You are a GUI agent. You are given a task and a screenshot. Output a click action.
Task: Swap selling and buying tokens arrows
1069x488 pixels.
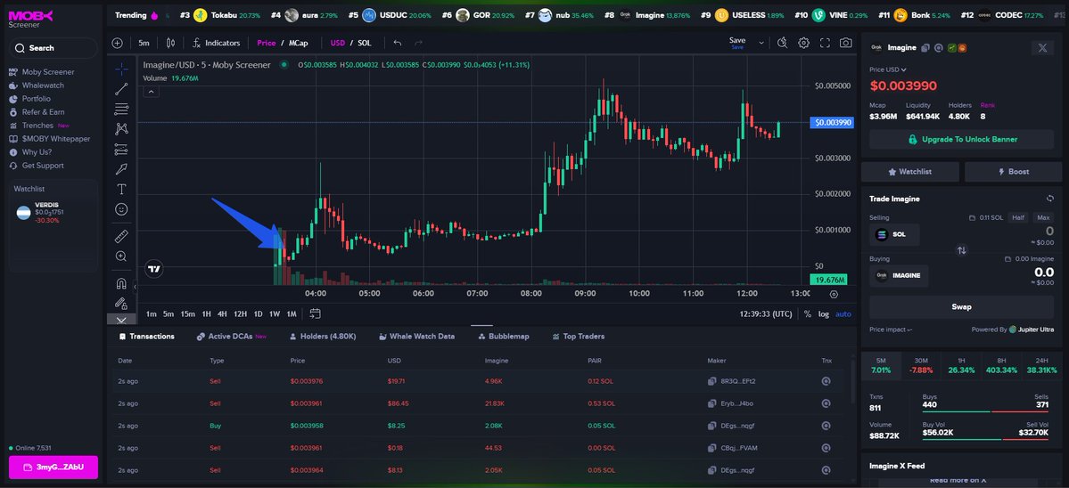[961, 249]
